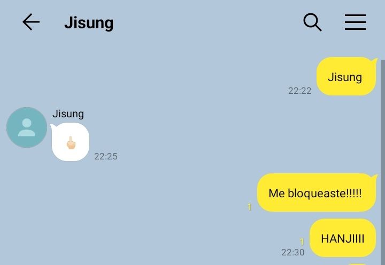
Task: Select the "Me bloqueaste!!!!!" message bubble
Action: point(317,192)
